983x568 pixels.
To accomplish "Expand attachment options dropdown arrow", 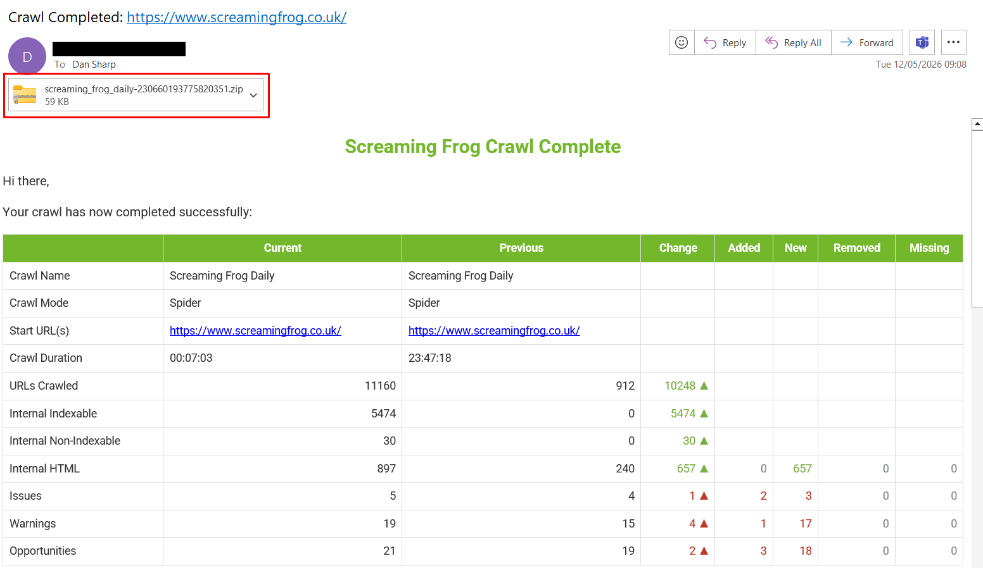I will click(253, 96).
